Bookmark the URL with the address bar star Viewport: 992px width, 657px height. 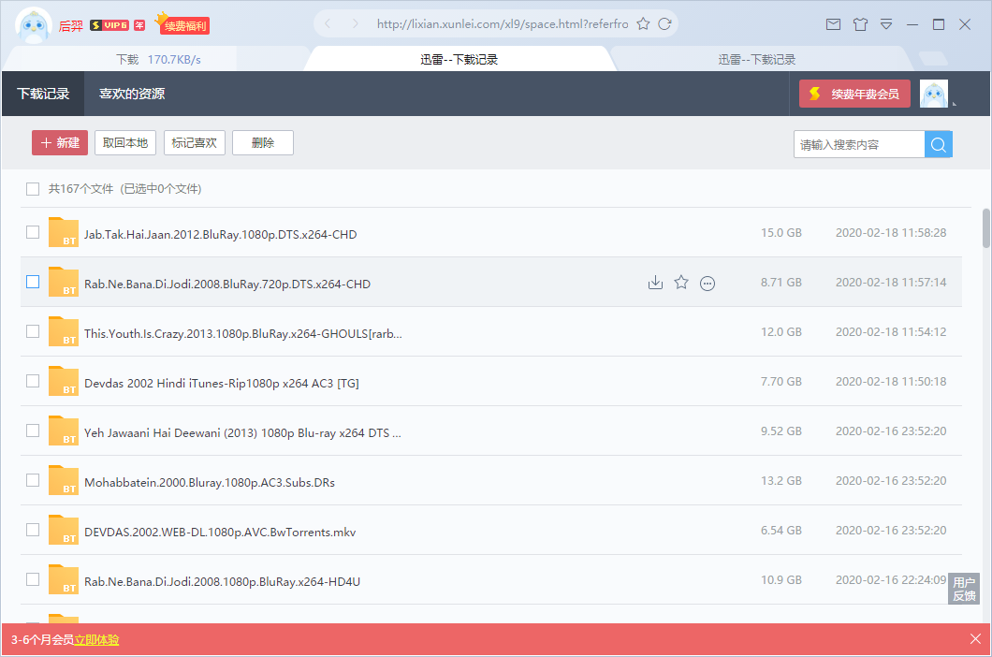click(643, 24)
